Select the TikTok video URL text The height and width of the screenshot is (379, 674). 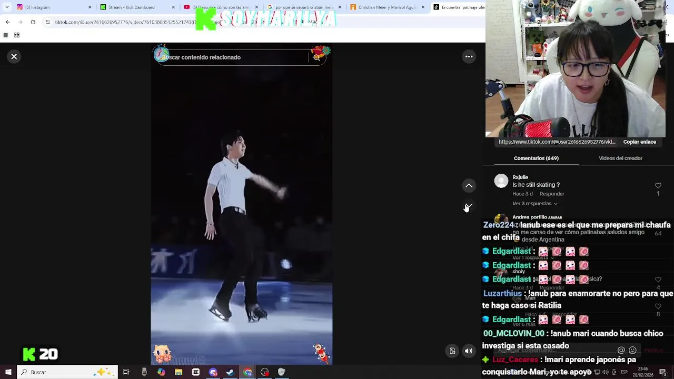pos(557,142)
